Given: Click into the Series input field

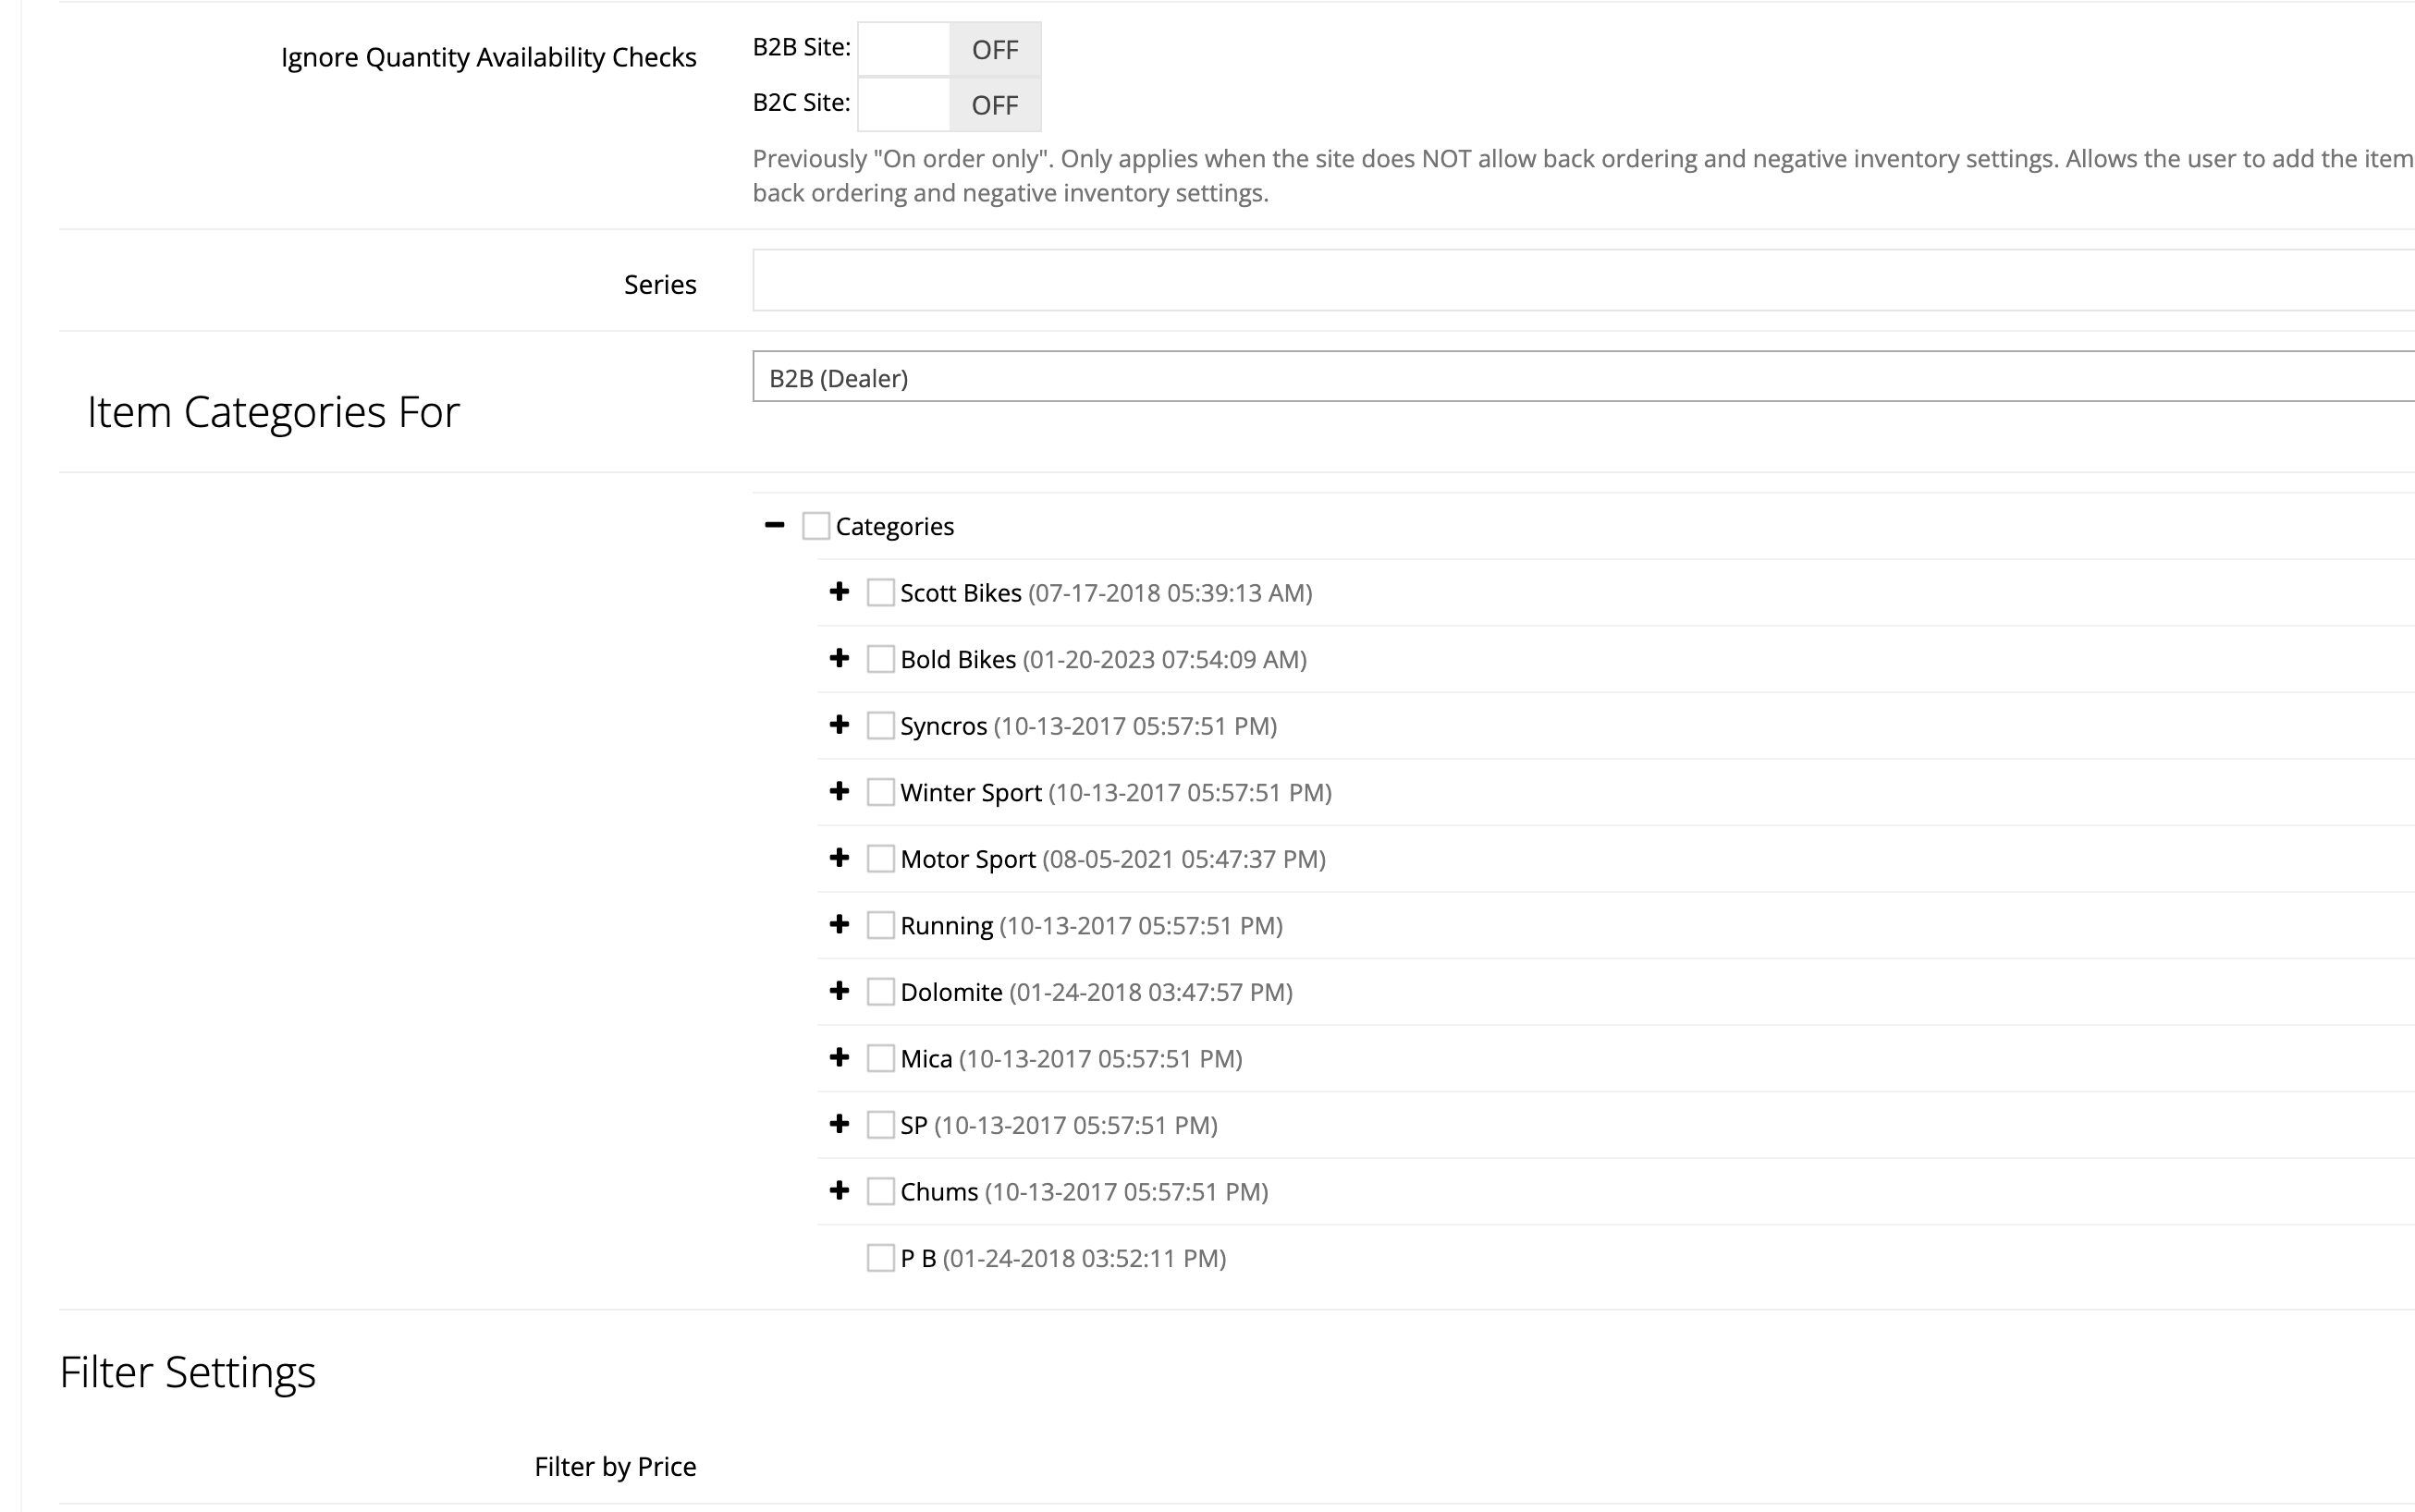Looking at the screenshot, I should 1581,281.
